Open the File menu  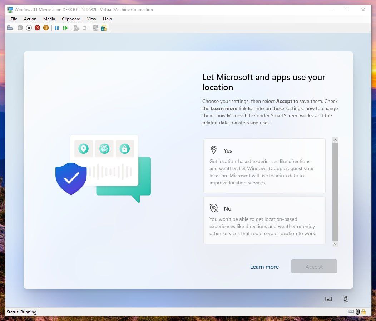[14, 19]
